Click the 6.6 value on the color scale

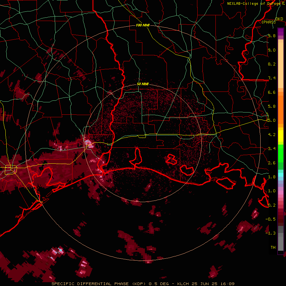coord(272,92)
